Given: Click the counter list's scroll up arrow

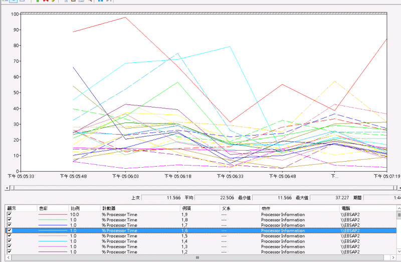Looking at the screenshot, I should click(x=398, y=208).
